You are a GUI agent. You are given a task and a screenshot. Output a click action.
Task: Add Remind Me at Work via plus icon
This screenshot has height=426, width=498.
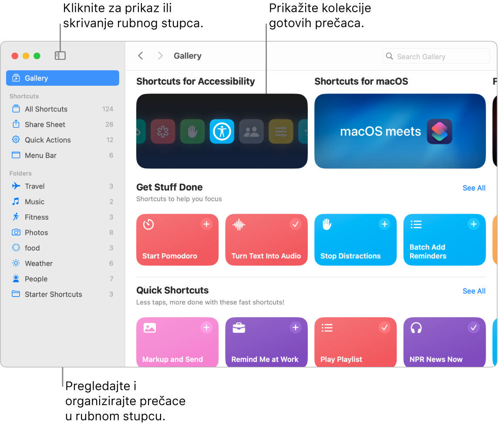click(x=296, y=327)
